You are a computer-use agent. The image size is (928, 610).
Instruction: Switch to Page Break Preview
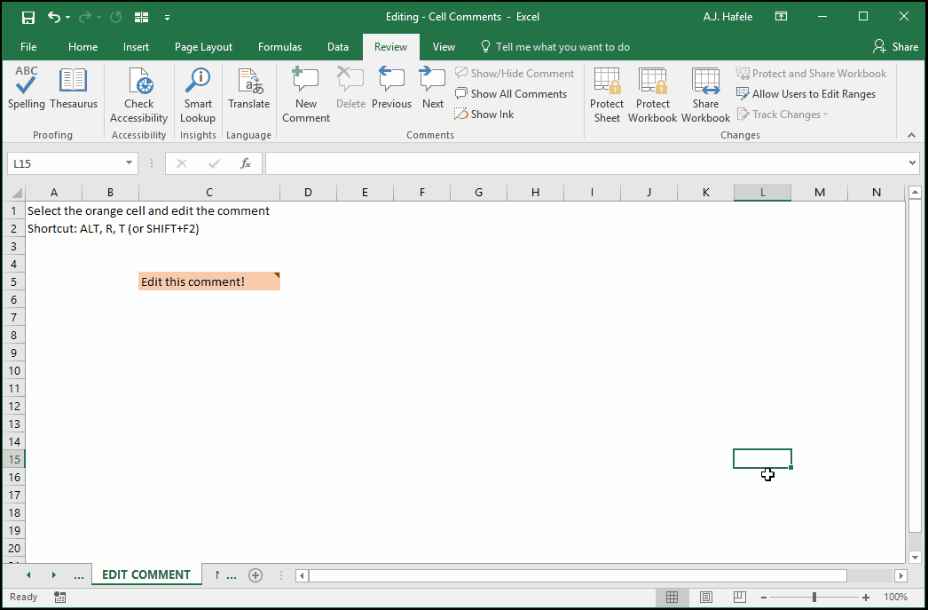click(739, 597)
